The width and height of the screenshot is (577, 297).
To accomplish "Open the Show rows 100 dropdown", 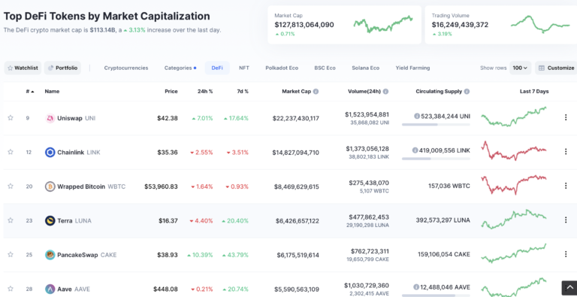I will [520, 68].
